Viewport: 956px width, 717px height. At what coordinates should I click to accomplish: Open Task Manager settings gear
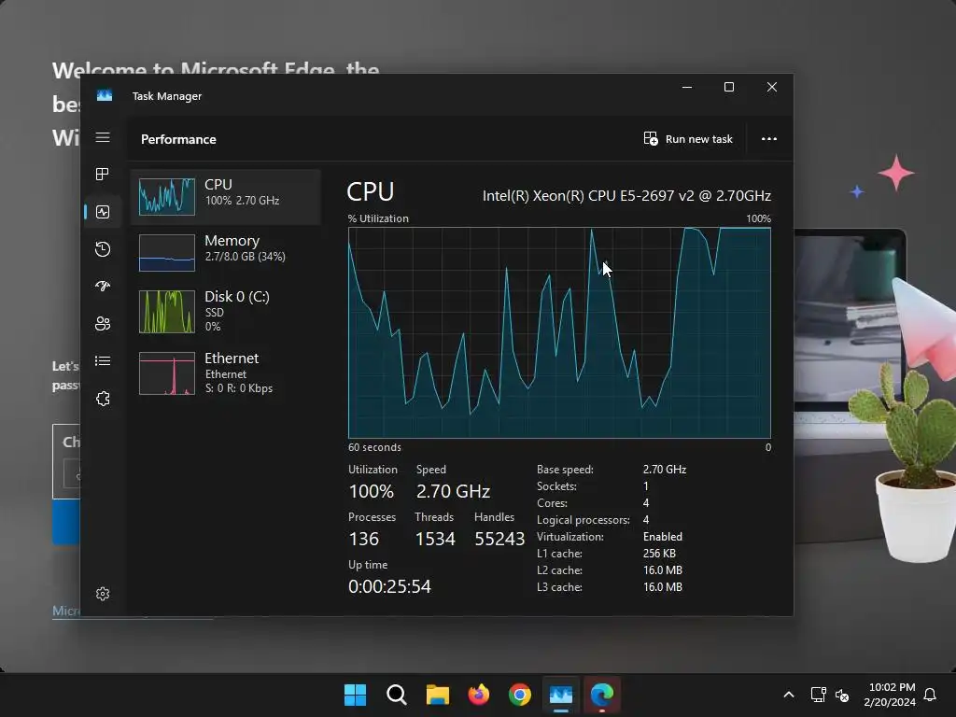(x=103, y=594)
